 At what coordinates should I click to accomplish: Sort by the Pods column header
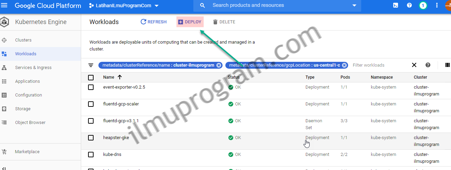point(345,77)
